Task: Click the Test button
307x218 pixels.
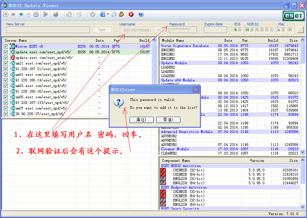Action: coord(102,30)
